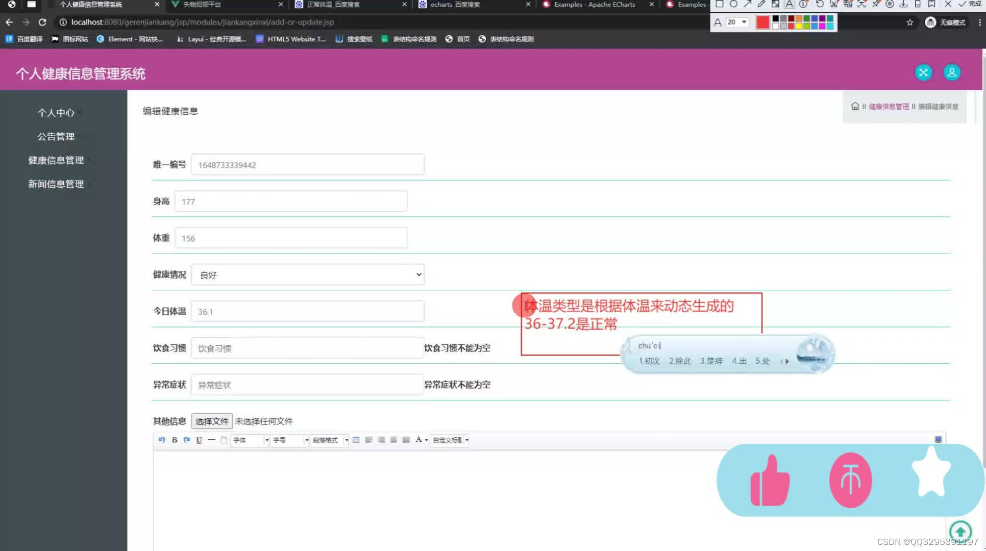This screenshot has width=986, height=551.
Task: Follow the 健康信息管理 breadcrumb link
Action: coord(889,106)
